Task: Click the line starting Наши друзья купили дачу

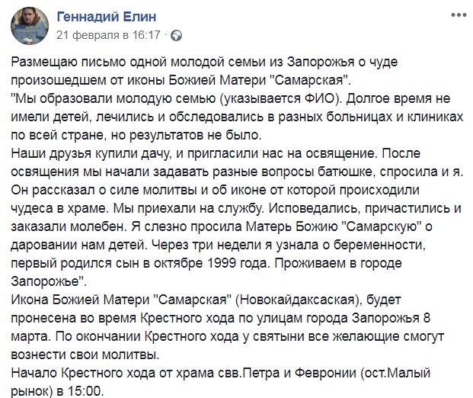Action: pos(216,154)
